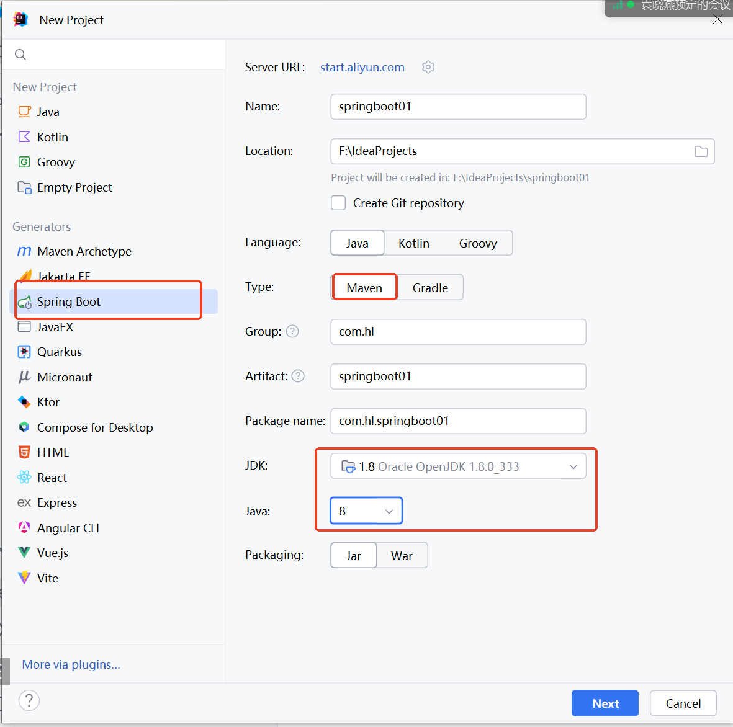Select the Spring Boot generator
Viewport: 733px width, 727px height.
click(x=114, y=302)
